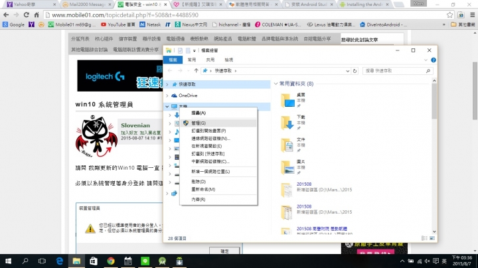
Task: Expand the Network tree node arrow
Action: click(x=167, y=194)
